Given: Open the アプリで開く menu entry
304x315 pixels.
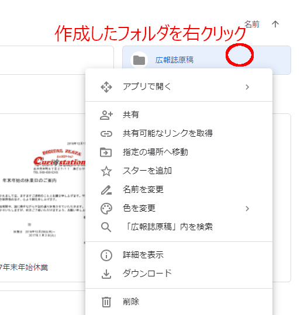Looking at the screenshot, I should [179, 87].
